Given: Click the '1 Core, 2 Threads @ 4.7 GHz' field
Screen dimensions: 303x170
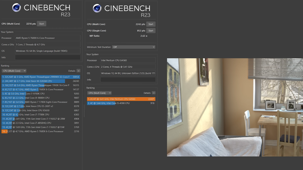Looking at the screenshot, I should pyautogui.click(x=48, y=45).
